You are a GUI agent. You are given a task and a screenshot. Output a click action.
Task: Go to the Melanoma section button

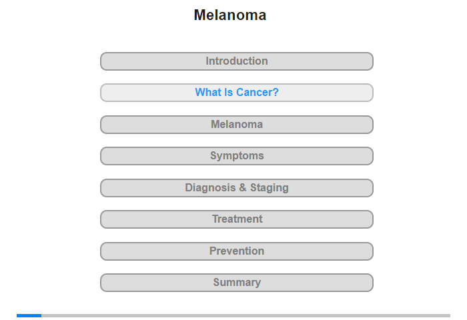[x=236, y=125]
